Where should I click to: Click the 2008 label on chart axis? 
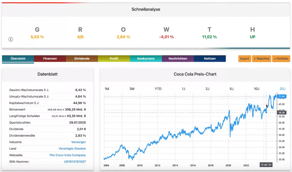[122, 165]
